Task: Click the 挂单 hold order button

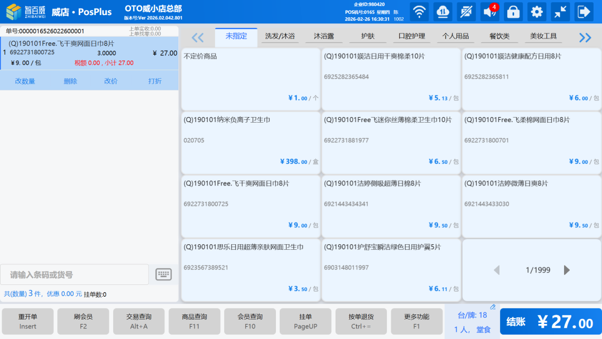Action: (x=305, y=321)
